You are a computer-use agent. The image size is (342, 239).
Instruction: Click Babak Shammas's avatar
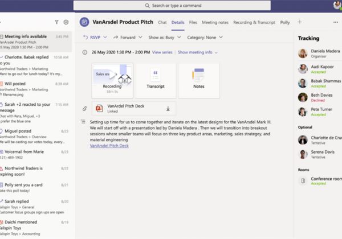[303, 83]
